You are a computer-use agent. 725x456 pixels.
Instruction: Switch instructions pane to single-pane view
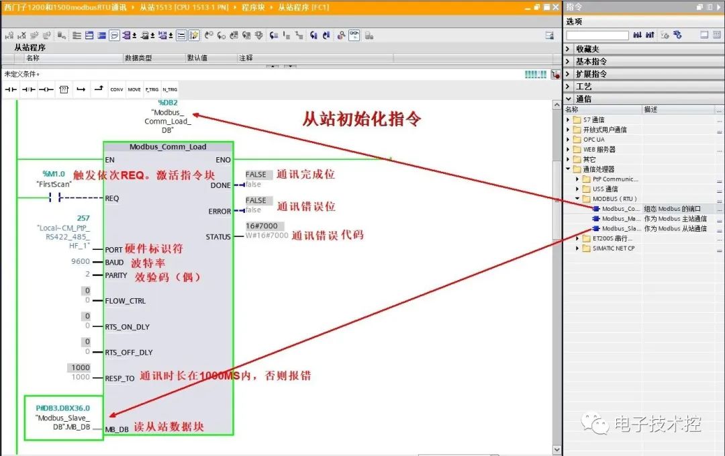[704, 35]
